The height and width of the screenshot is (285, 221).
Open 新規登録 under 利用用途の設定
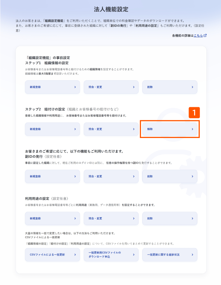point(52,218)
